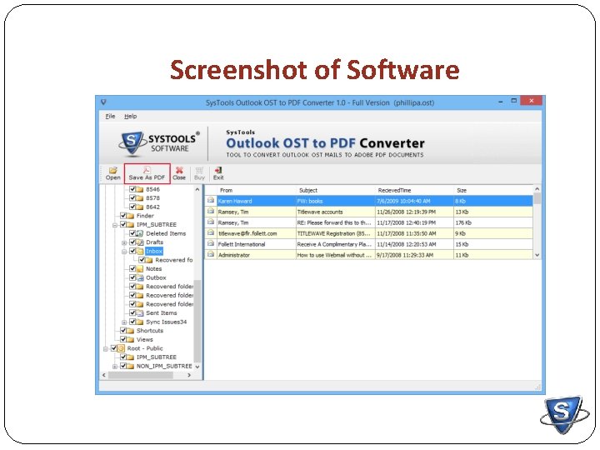Open the File menu
The width and height of the screenshot is (600, 450).
pyautogui.click(x=110, y=116)
